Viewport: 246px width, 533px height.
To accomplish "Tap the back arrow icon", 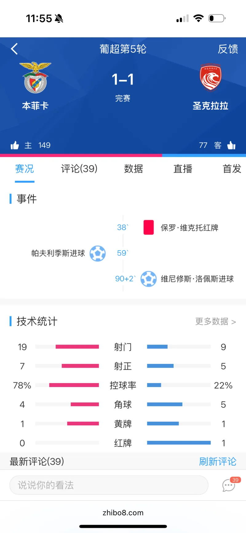I will click(14, 49).
